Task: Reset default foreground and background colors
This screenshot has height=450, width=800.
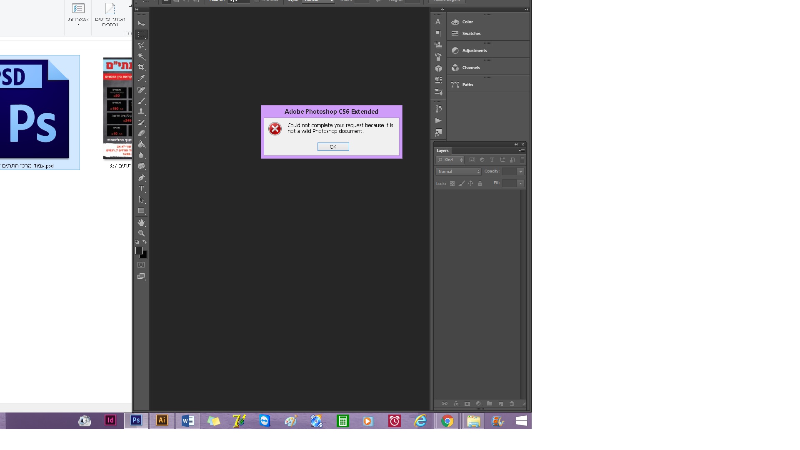Action: pos(137,242)
